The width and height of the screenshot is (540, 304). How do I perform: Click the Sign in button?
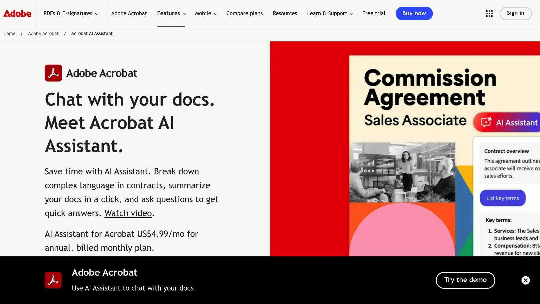515,13
